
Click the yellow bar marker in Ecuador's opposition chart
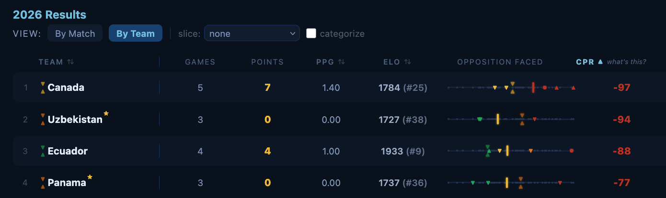(507, 151)
